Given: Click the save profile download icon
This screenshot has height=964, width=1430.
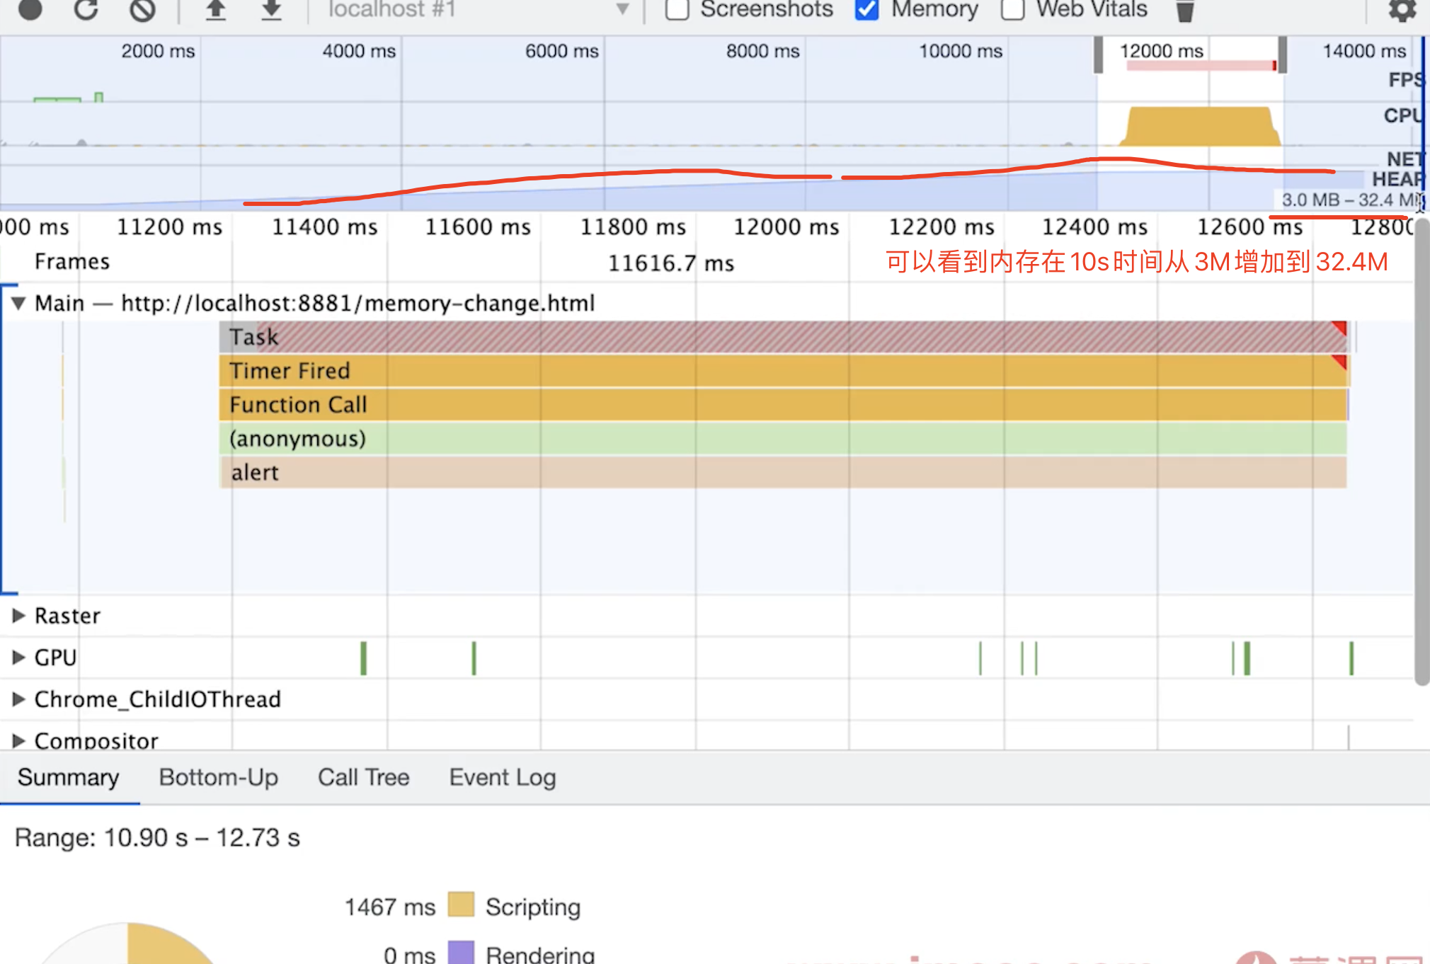Looking at the screenshot, I should [271, 9].
